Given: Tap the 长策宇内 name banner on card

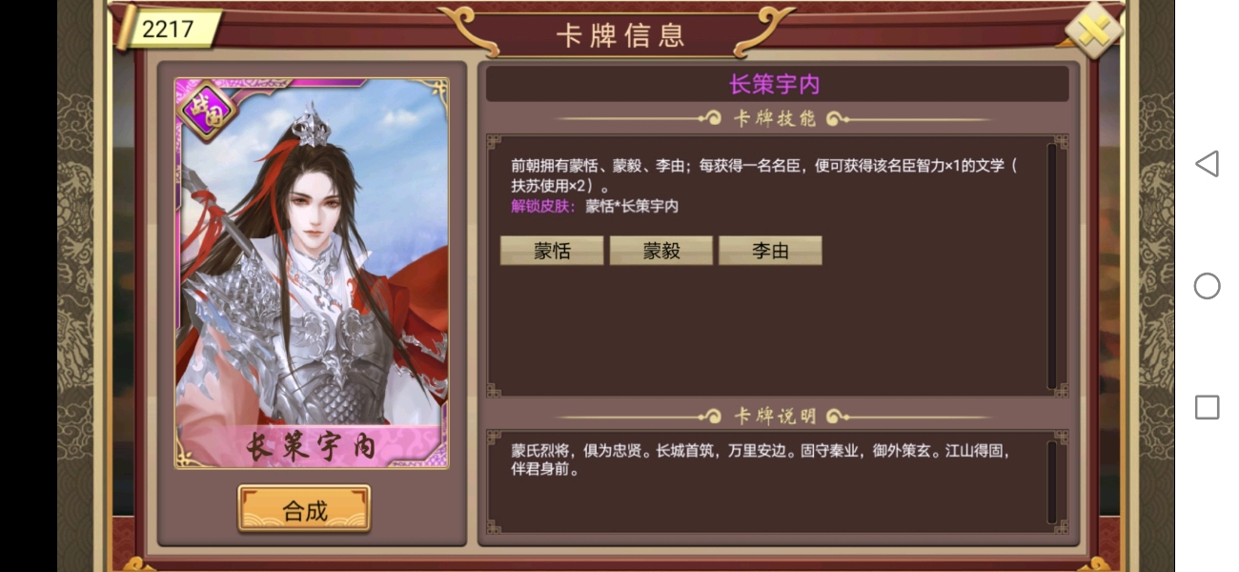Looking at the screenshot, I should 311,445.
